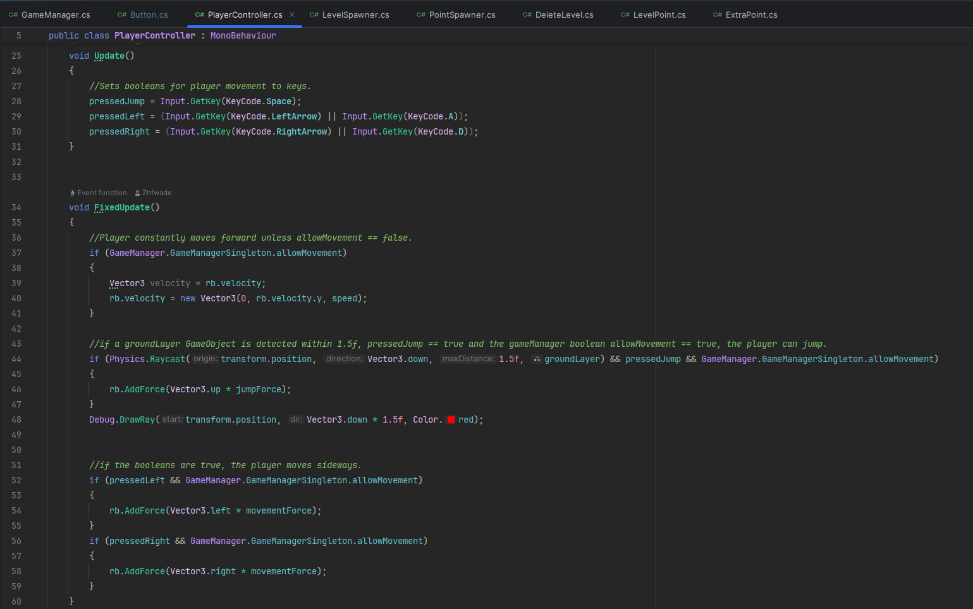Image resolution: width=973 pixels, height=609 pixels.
Task: Click the MonoBehaviour base class name
Action: [243, 35]
